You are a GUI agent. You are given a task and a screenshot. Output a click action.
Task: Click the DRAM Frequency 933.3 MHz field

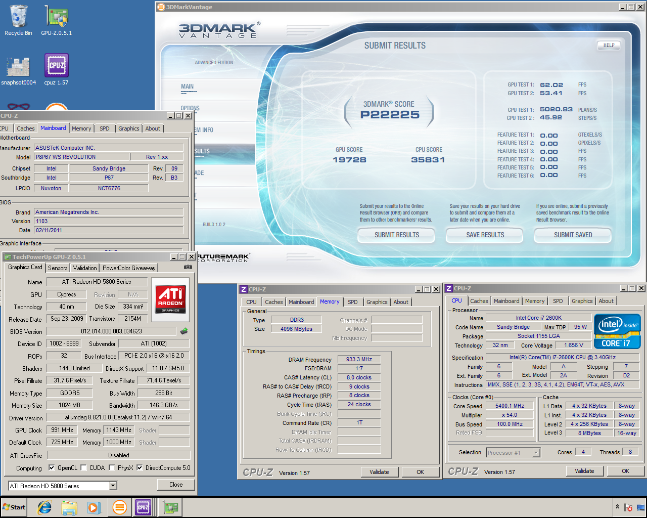coord(359,359)
